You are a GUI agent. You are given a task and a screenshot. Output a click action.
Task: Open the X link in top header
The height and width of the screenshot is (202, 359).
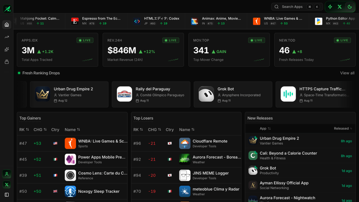[x=340, y=7]
